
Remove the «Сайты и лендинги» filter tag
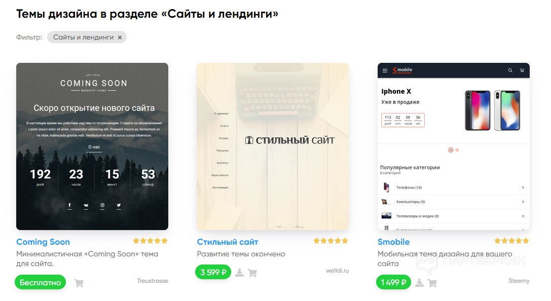tap(120, 37)
